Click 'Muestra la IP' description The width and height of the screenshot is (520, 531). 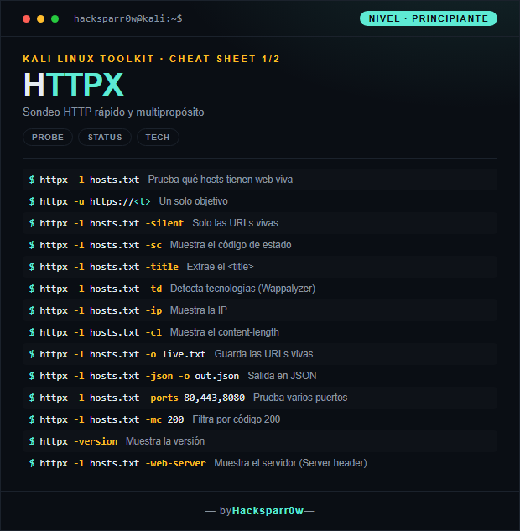tap(199, 310)
